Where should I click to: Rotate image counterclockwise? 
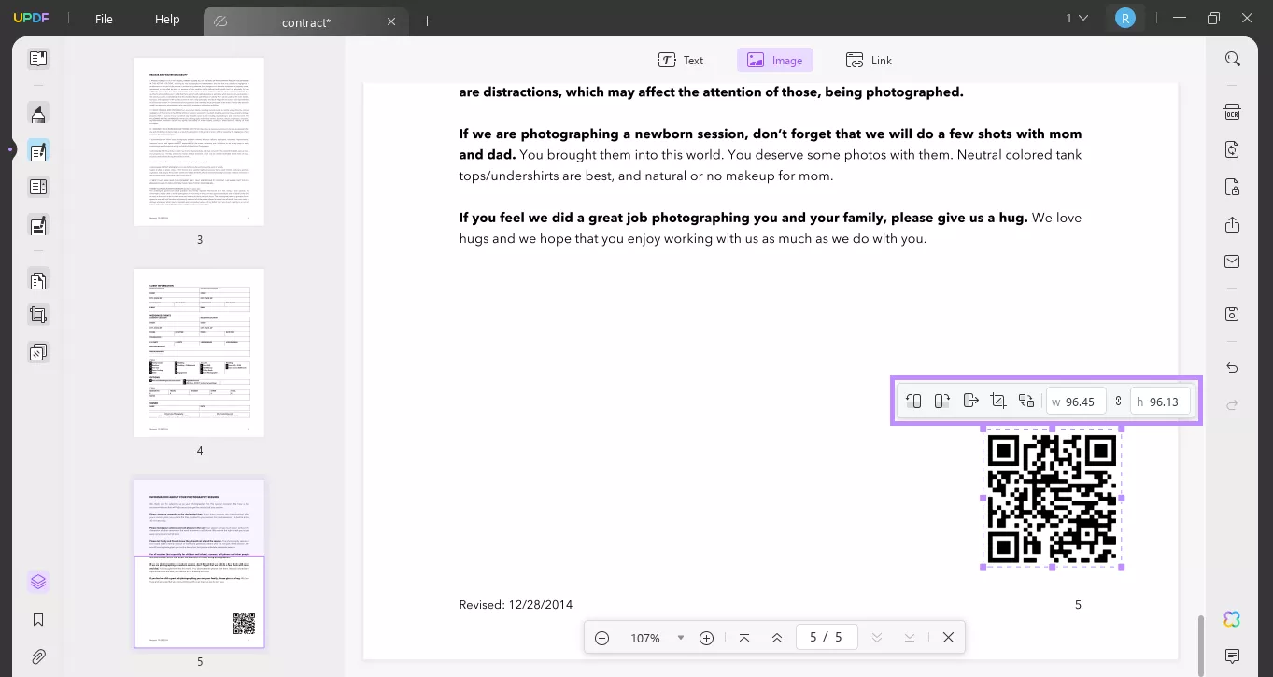coord(914,401)
